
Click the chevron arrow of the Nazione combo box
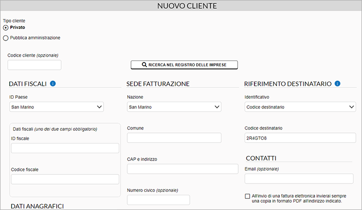pyautogui.click(x=217, y=107)
